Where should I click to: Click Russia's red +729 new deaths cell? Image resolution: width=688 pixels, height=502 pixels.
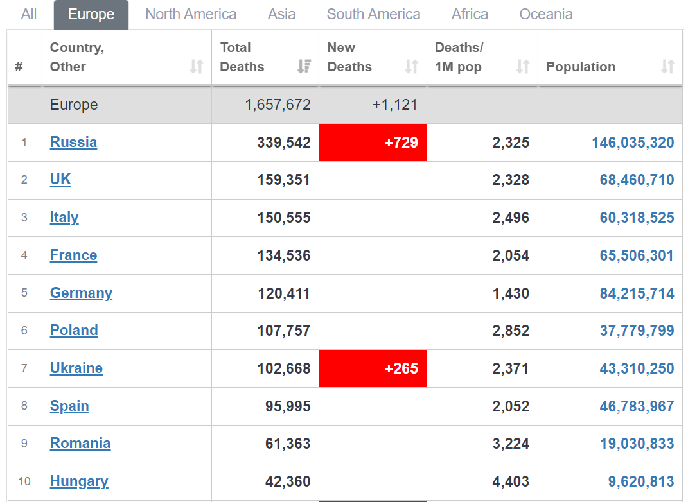coord(373,143)
